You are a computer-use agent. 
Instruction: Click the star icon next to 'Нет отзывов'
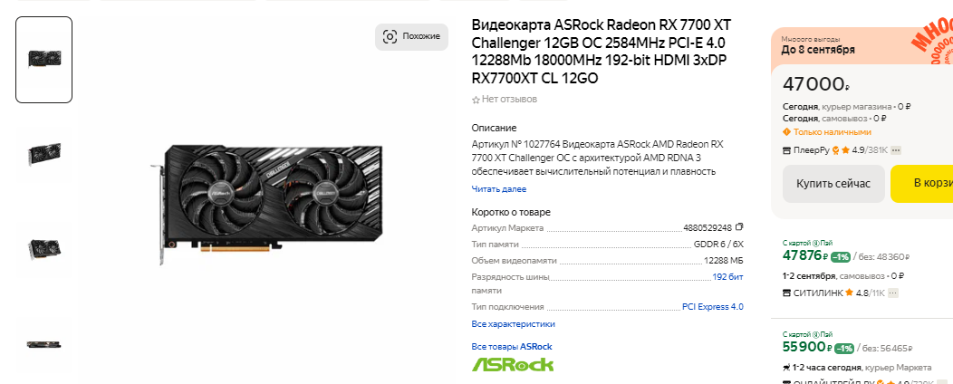(476, 99)
